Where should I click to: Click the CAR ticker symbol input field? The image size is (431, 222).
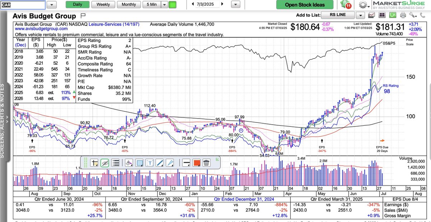[23, 5]
